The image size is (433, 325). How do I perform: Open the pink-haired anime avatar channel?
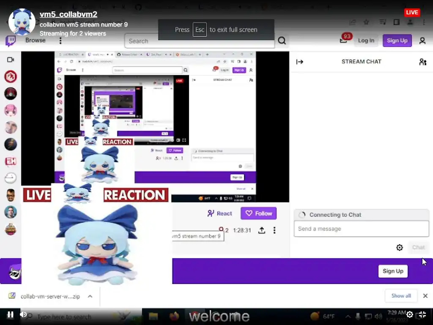coord(11,110)
